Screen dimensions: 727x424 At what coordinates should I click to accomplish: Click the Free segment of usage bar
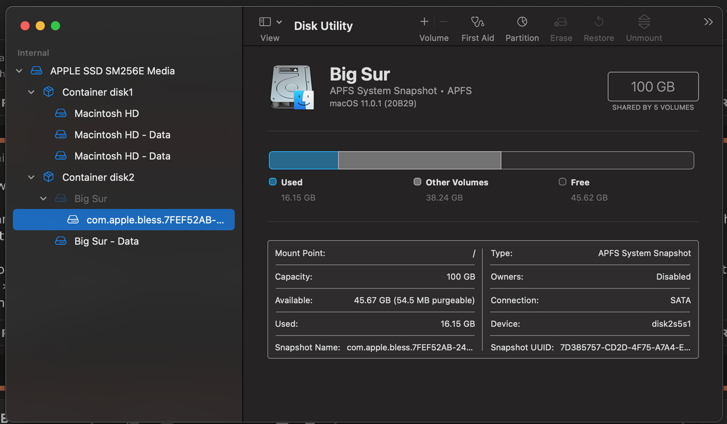[597, 160]
